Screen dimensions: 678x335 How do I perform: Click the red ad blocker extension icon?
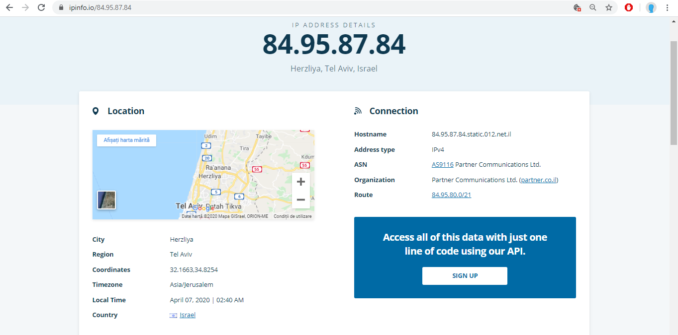[x=629, y=7]
